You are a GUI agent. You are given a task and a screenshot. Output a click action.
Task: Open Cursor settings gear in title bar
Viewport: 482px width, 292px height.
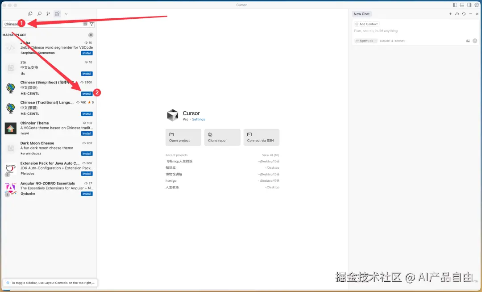tap(477, 5)
